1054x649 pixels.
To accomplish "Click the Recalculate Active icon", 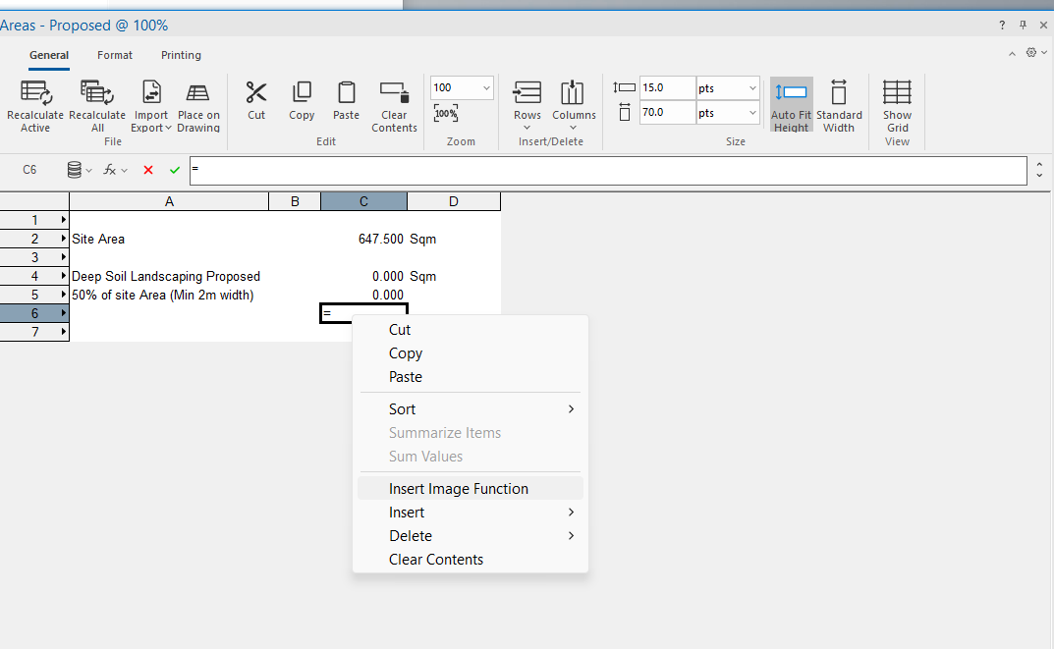I will pos(35,93).
